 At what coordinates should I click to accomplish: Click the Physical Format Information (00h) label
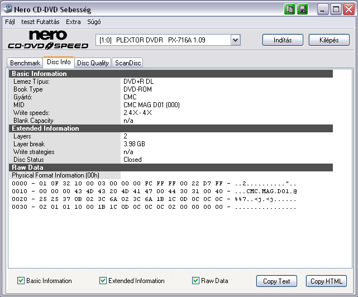click(x=55, y=175)
